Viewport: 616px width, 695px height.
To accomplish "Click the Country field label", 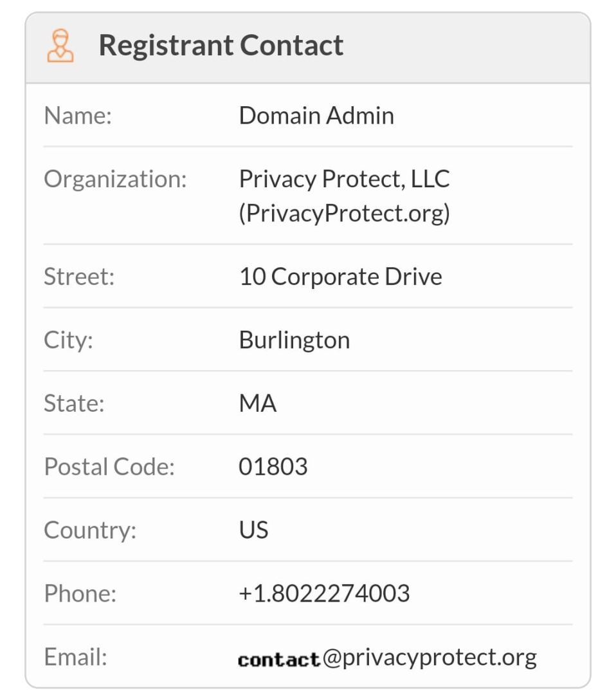I will click(90, 530).
